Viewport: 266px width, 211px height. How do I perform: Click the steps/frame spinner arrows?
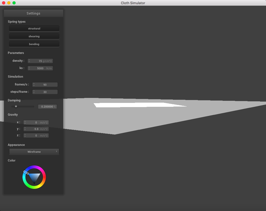pyautogui.click(x=34, y=92)
